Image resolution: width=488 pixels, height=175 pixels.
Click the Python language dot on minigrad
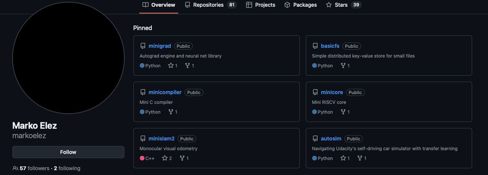point(142,66)
